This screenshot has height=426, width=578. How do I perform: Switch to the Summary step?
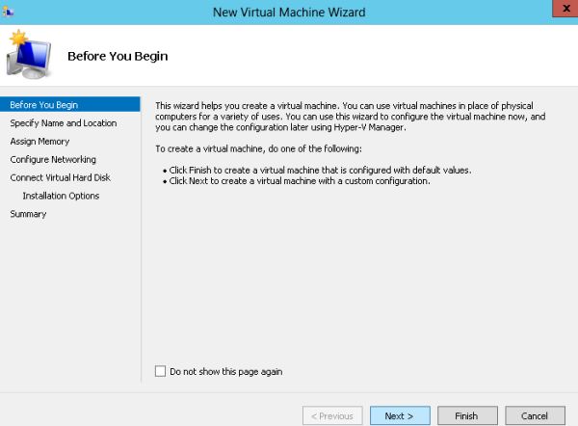click(28, 214)
